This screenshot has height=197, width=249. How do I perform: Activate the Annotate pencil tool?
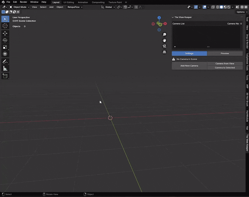tap(5, 61)
